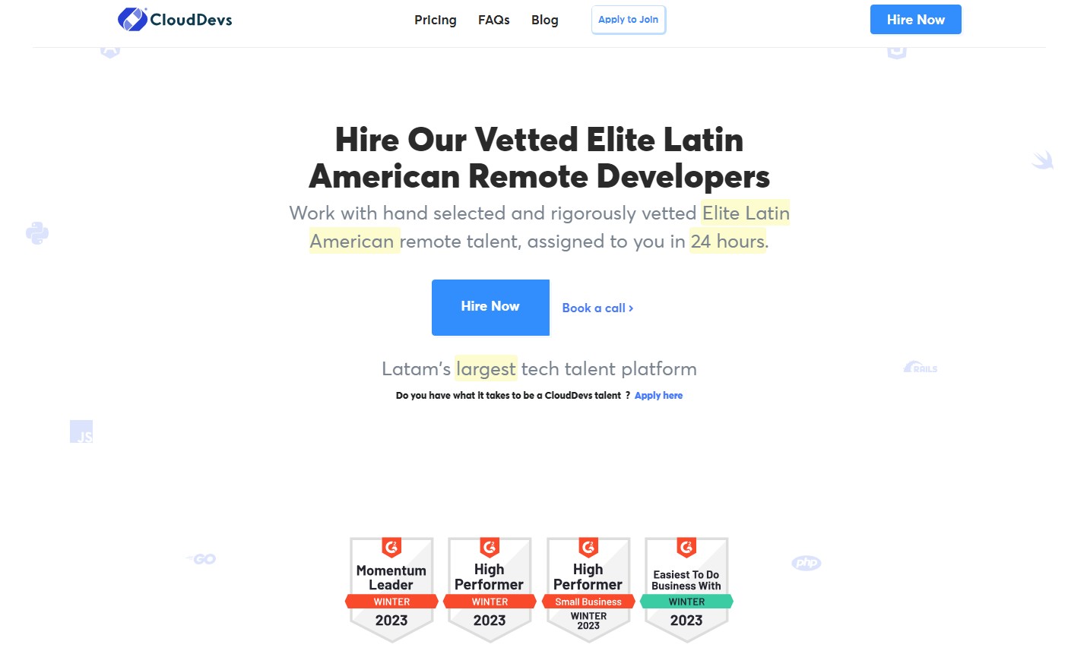Click the faded Swift bird icon

coord(1043,160)
